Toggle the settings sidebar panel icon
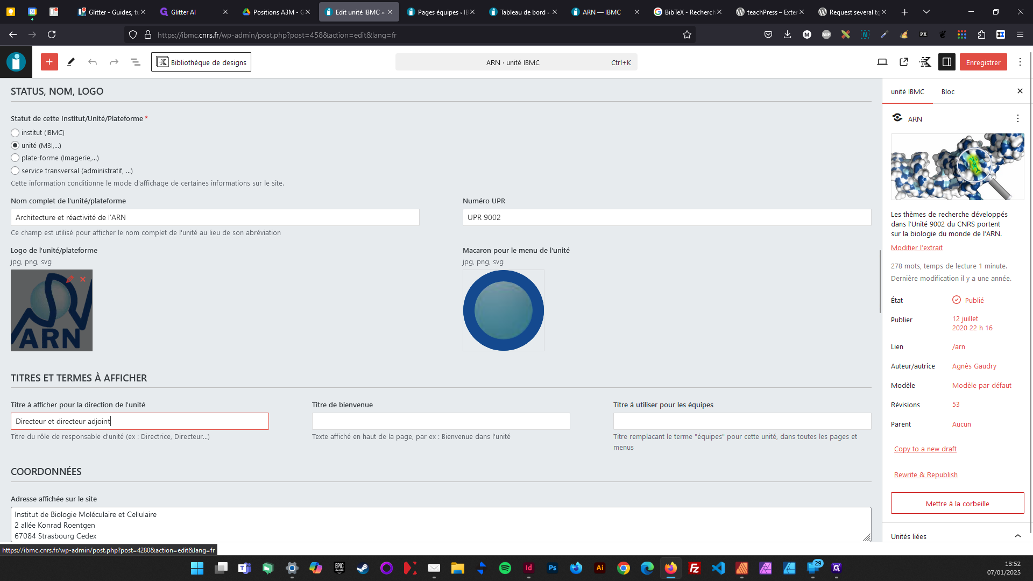Viewport: 1033px width, 581px height. (946, 62)
